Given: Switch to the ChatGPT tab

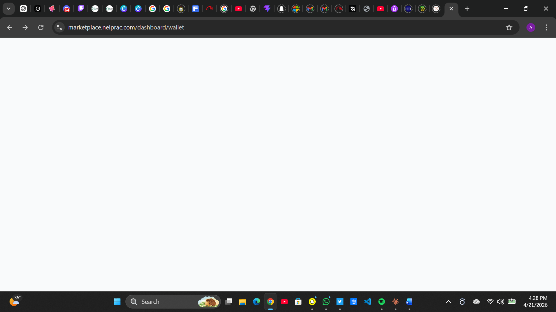Looking at the screenshot, I should coord(23,9).
